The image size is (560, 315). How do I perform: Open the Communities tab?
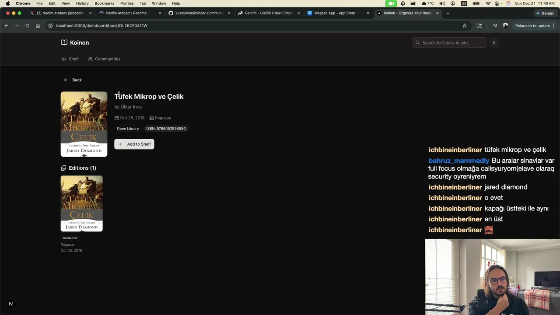(104, 59)
